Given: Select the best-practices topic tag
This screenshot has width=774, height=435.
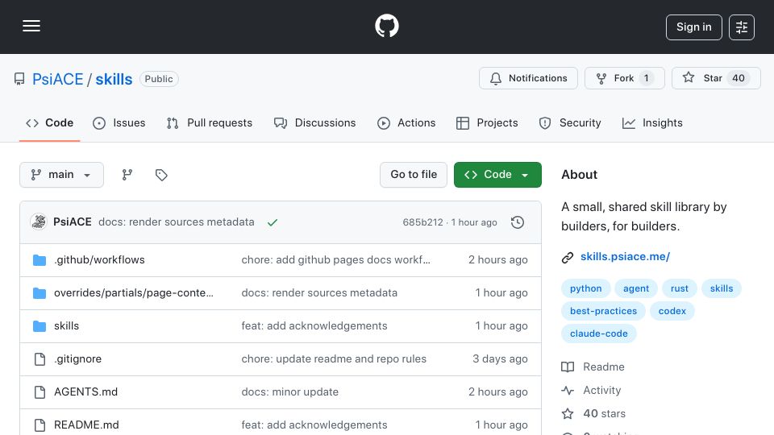Looking at the screenshot, I should coord(603,311).
